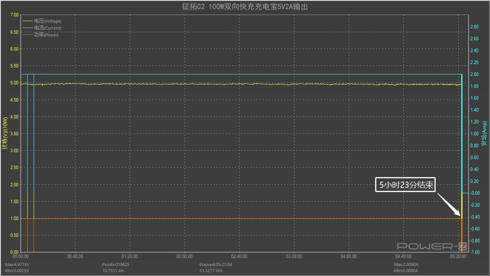Screen dimensions: 490x276
Task: Click the Elapsed:05:27:04 status value
Action: pyautogui.click(x=216, y=265)
